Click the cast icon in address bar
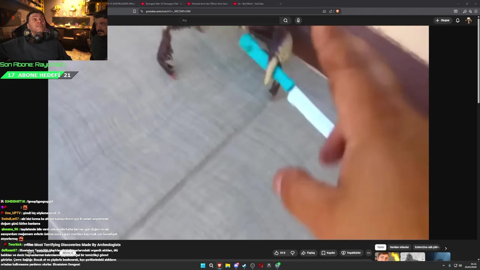This screenshot has width=480, height=270. coord(324,11)
